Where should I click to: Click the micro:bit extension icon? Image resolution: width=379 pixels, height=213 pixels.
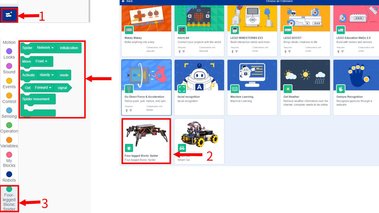click(182, 30)
